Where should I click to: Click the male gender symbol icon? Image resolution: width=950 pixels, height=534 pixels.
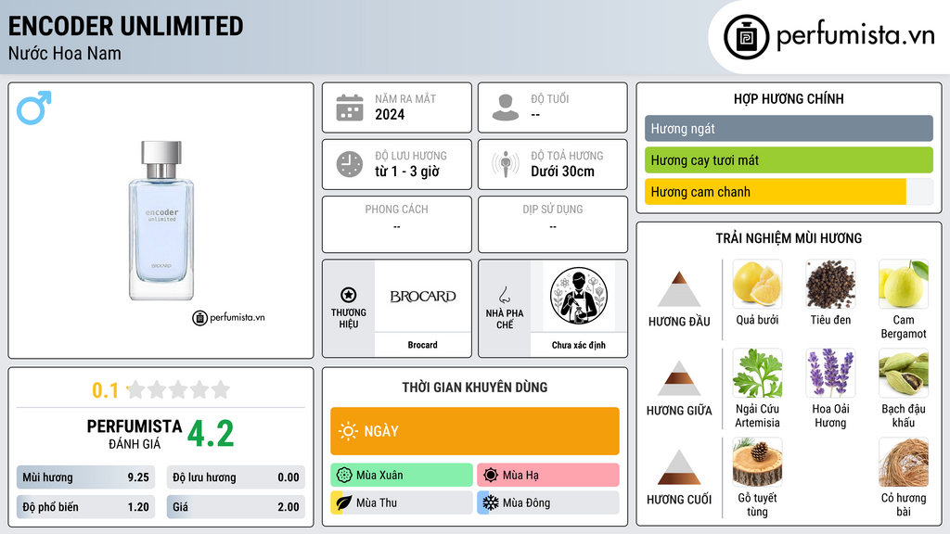tap(34, 108)
